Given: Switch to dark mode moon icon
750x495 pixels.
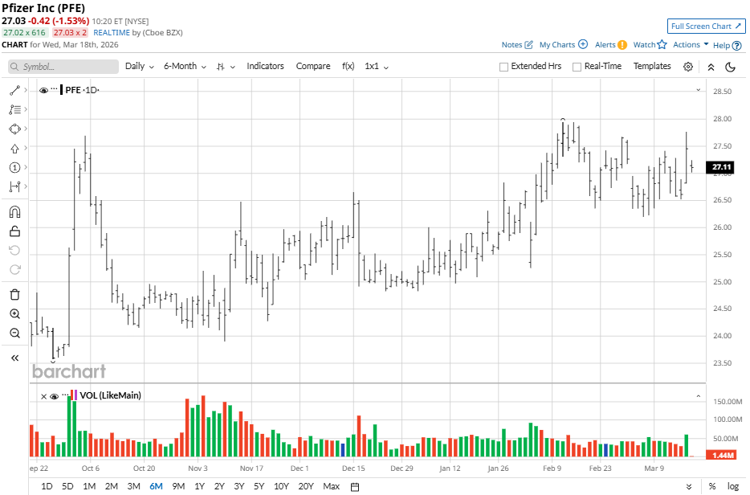Looking at the screenshot, I should click(x=731, y=67).
